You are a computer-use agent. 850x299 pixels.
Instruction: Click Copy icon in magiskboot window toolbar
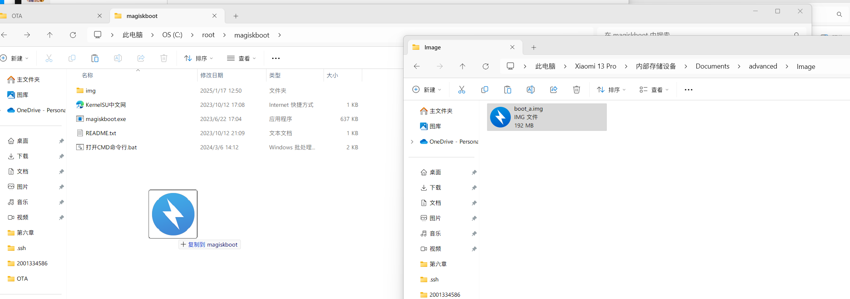tap(72, 58)
